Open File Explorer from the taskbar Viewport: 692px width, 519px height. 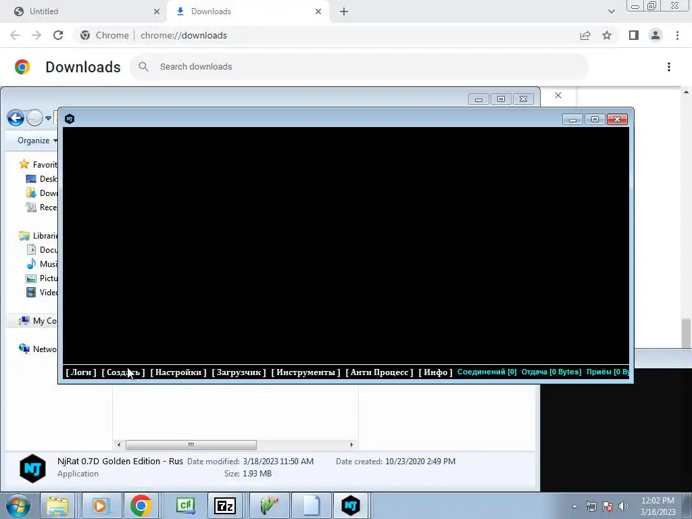click(57, 505)
